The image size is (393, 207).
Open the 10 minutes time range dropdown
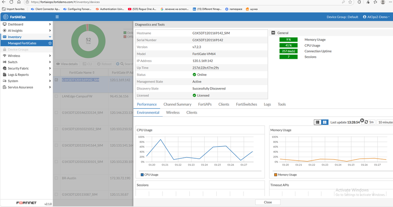[385, 122]
